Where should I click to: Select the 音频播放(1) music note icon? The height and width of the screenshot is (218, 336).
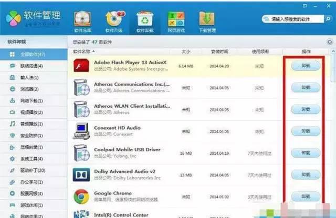13,124
